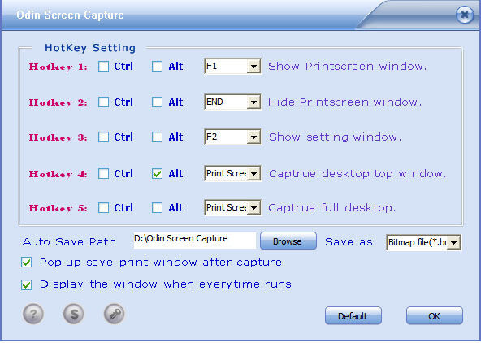Tick Ctrl checkbox for Hotkey 5
Screen dimensions: 481x343
click(x=103, y=208)
